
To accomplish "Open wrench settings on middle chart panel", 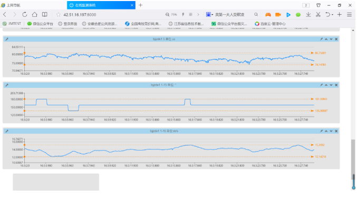I will click(x=7, y=85).
